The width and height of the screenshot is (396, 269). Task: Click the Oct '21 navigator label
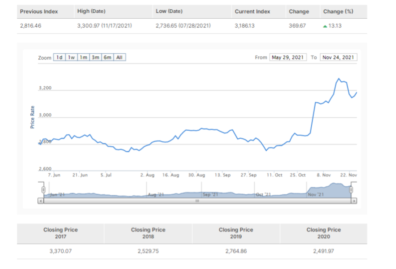click(264, 195)
